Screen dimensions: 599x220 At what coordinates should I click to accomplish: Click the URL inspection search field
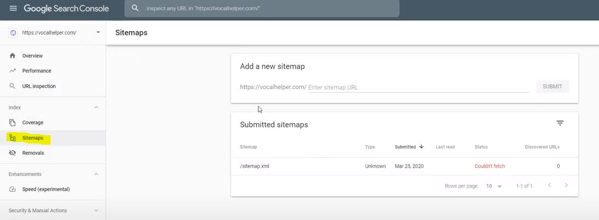(262, 8)
